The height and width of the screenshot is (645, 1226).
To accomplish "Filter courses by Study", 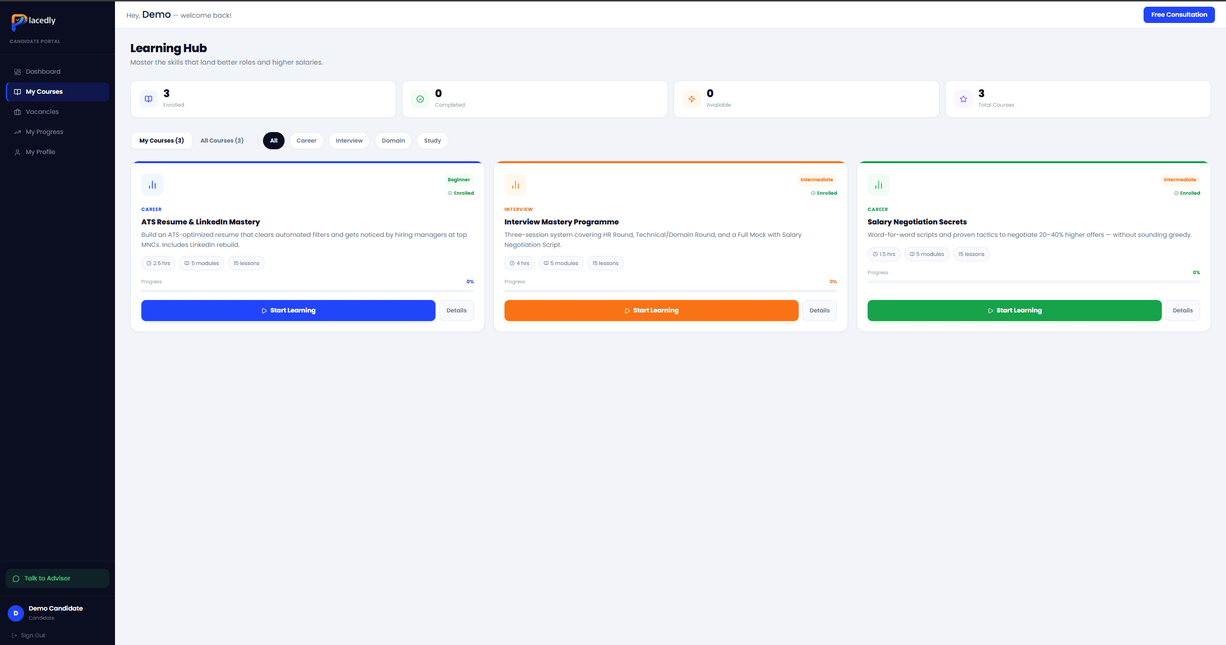I will point(433,141).
